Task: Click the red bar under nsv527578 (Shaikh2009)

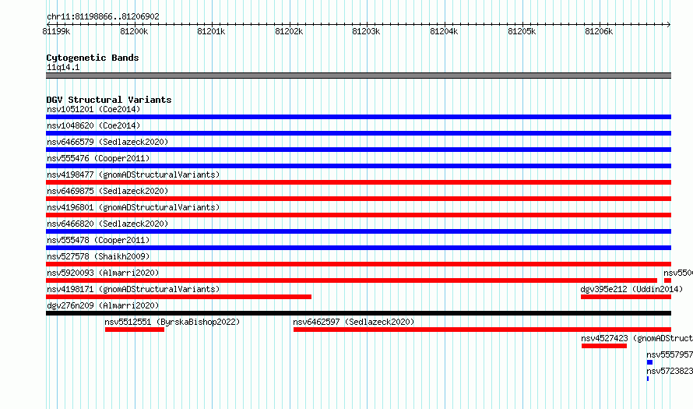Action: [x=358, y=264]
